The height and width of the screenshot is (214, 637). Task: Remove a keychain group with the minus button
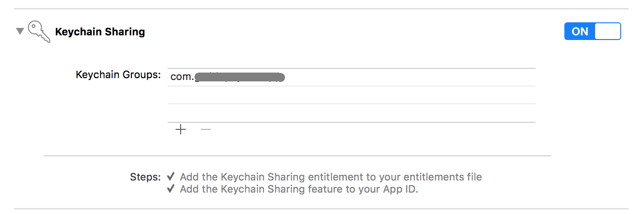click(x=205, y=130)
